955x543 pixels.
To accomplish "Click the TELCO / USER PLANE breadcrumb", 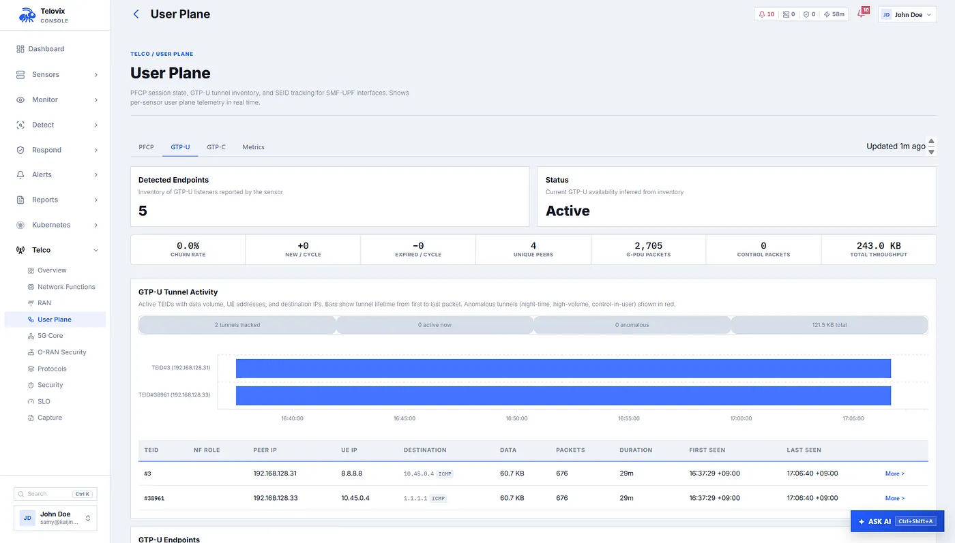I will coord(162,54).
